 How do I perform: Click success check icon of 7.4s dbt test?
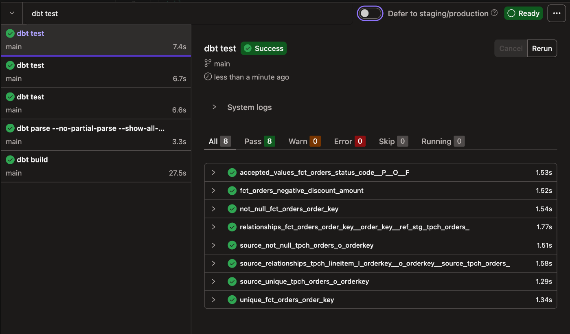[10, 33]
